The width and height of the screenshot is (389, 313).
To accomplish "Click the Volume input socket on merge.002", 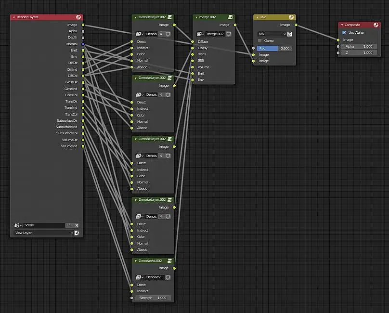I will point(193,67).
